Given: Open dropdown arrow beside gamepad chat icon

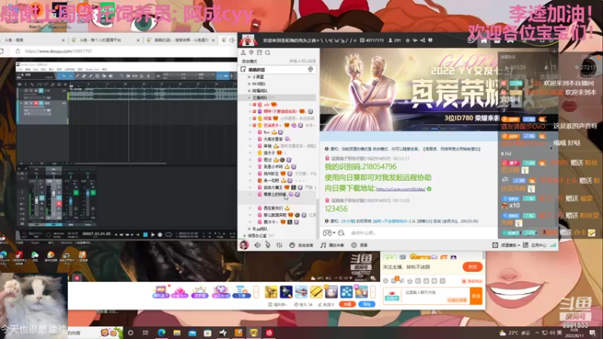Looking at the screenshot, I should [x=334, y=233].
